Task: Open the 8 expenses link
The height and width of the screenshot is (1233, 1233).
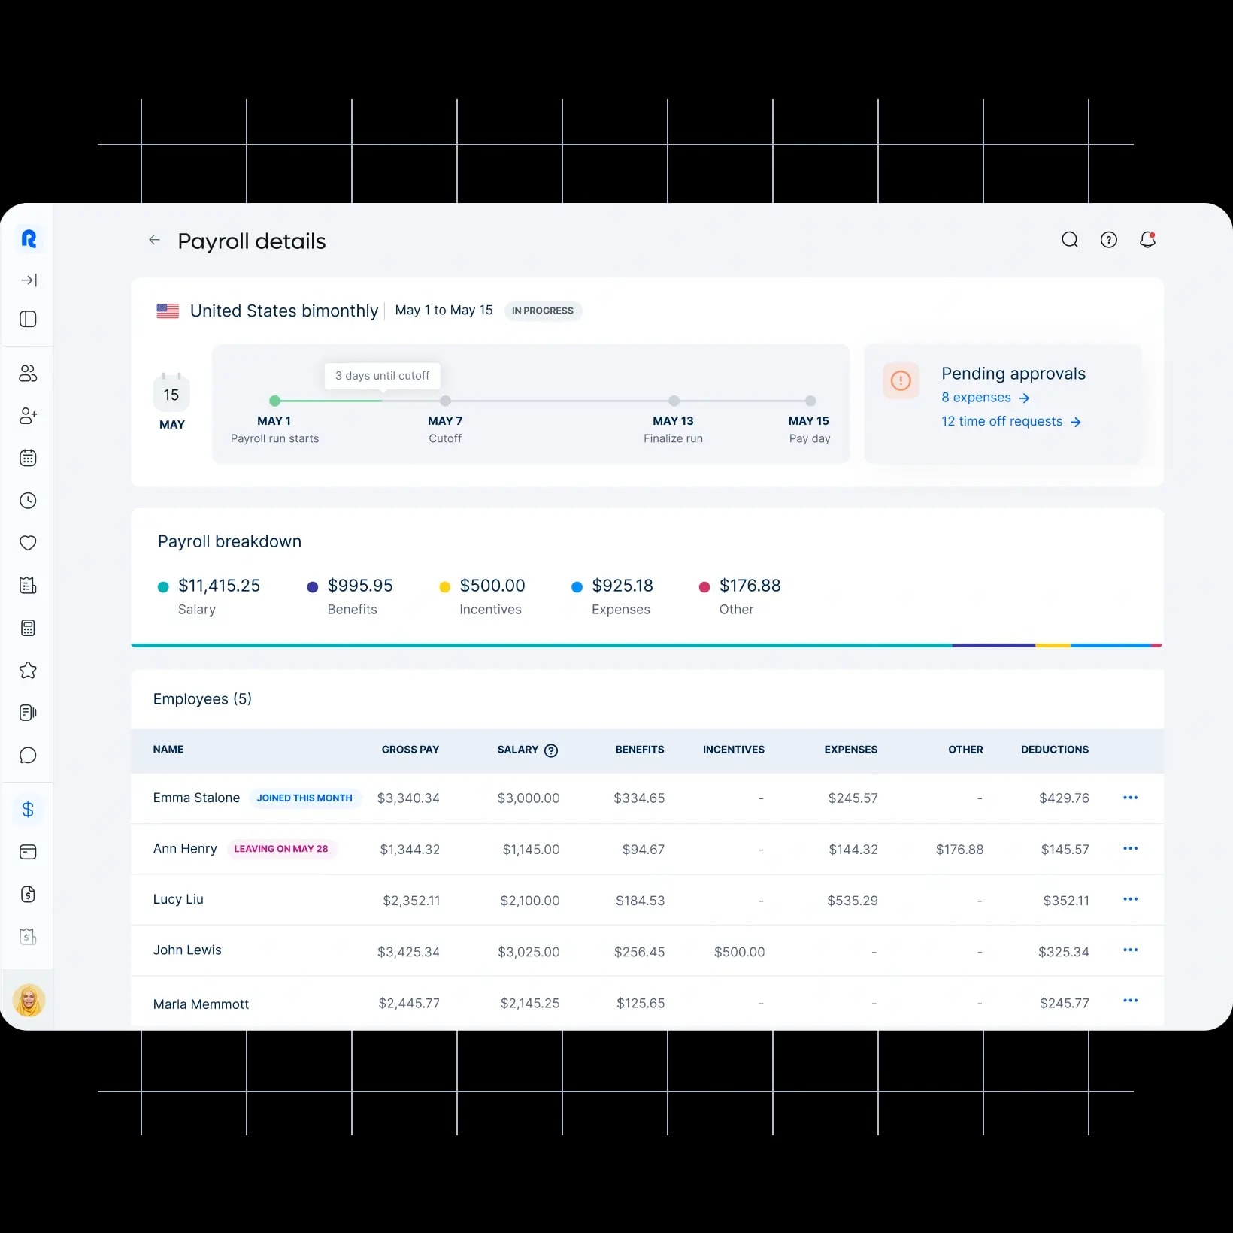Action: tap(986, 398)
